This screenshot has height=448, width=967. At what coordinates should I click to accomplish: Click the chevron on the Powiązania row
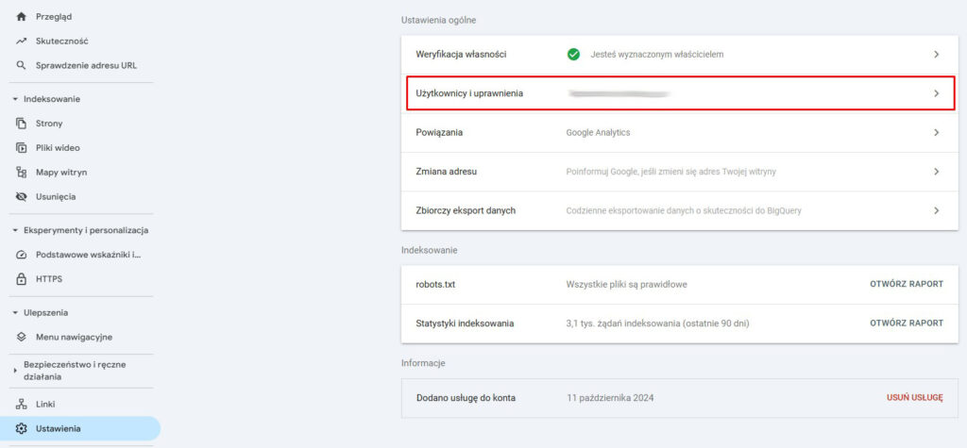(x=936, y=133)
